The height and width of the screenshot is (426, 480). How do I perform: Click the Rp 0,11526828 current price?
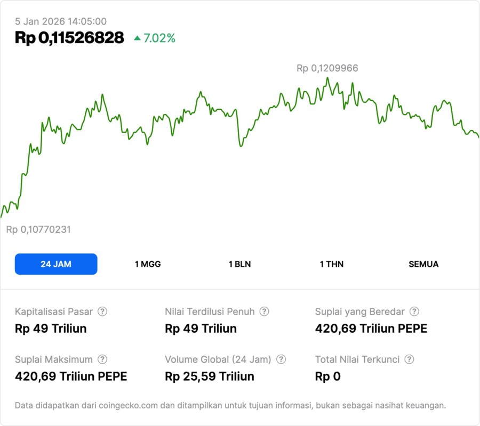click(69, 38)
